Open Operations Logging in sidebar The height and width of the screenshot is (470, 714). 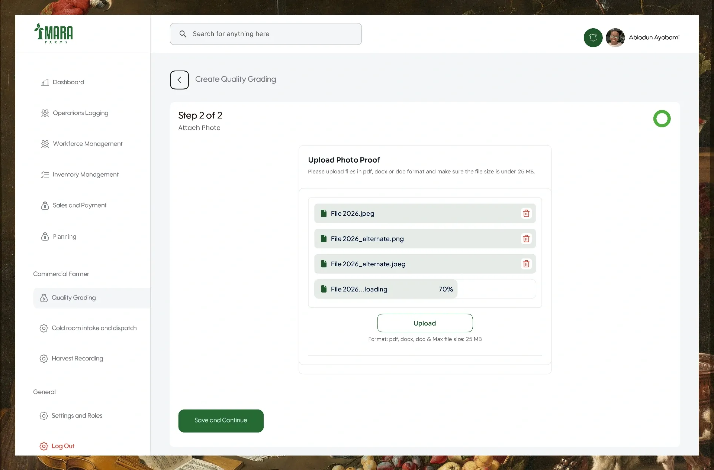pos(75,113)
